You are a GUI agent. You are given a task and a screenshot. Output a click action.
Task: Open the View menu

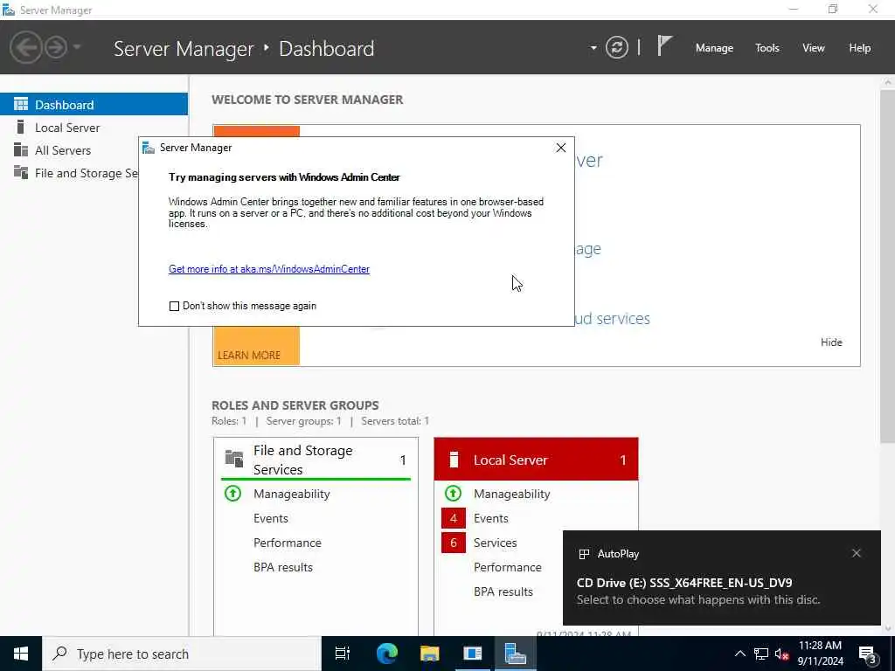(814, 48)
